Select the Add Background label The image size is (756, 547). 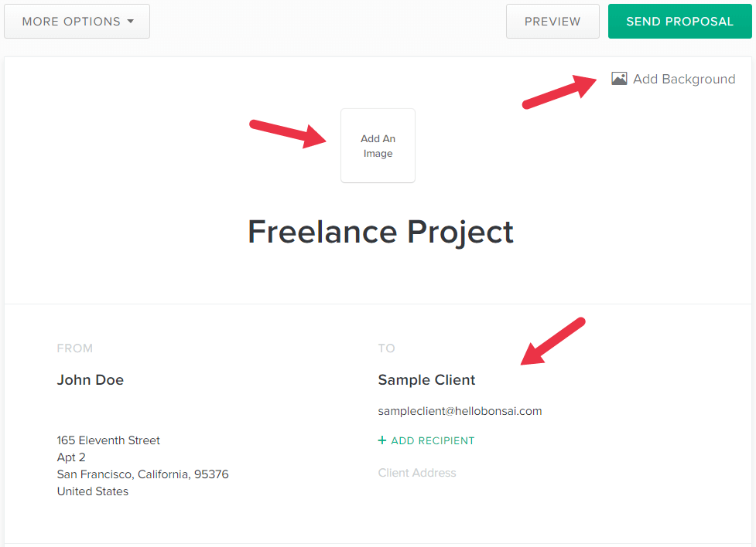point(684,78)
